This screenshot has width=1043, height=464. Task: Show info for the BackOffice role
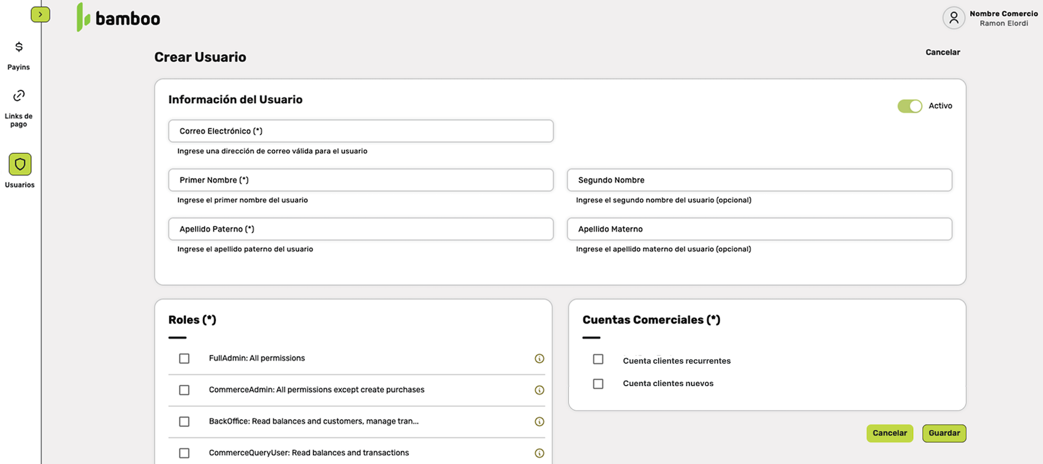coord(539,421)
